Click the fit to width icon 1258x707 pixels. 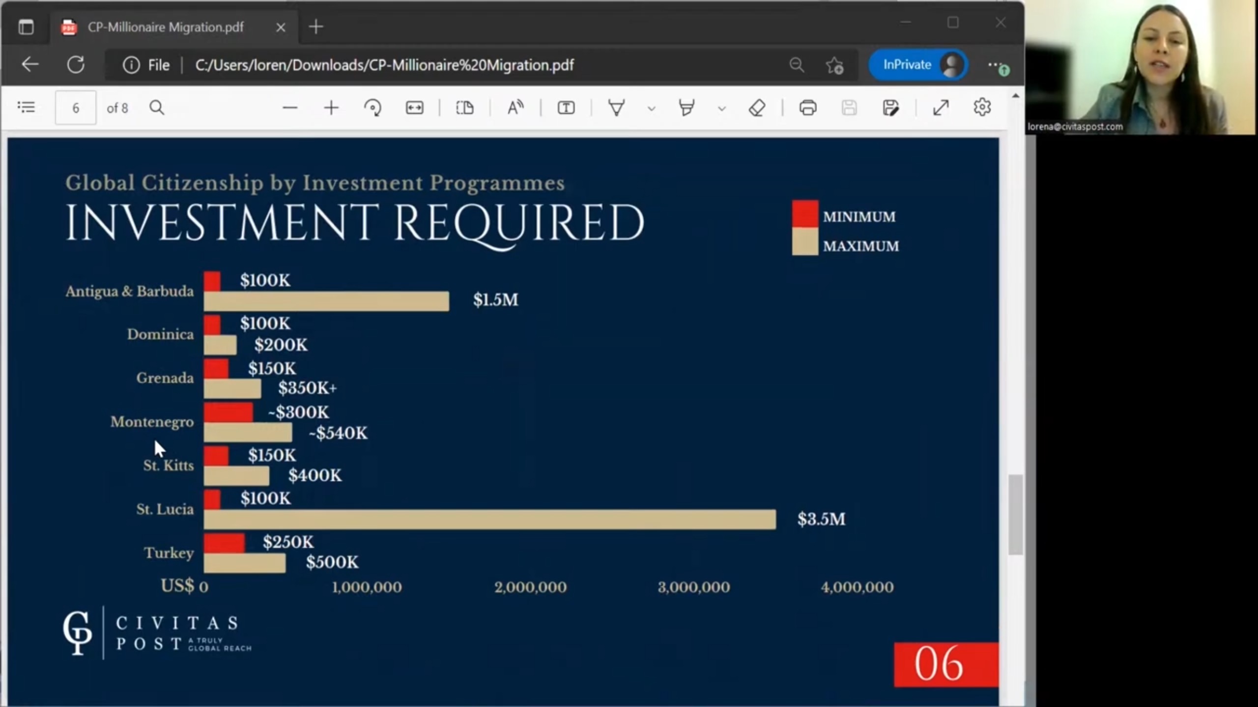click(414, 108)
